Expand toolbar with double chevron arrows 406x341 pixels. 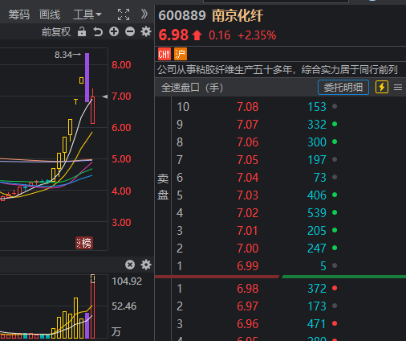pos(144,14)
